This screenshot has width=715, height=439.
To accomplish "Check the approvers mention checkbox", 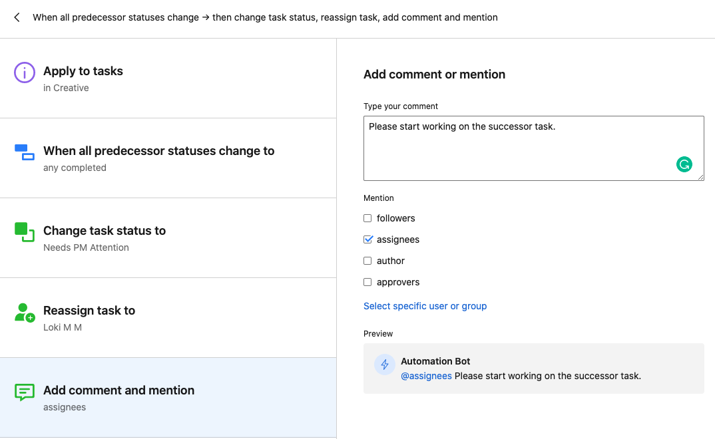I will [x=367, y=282].
